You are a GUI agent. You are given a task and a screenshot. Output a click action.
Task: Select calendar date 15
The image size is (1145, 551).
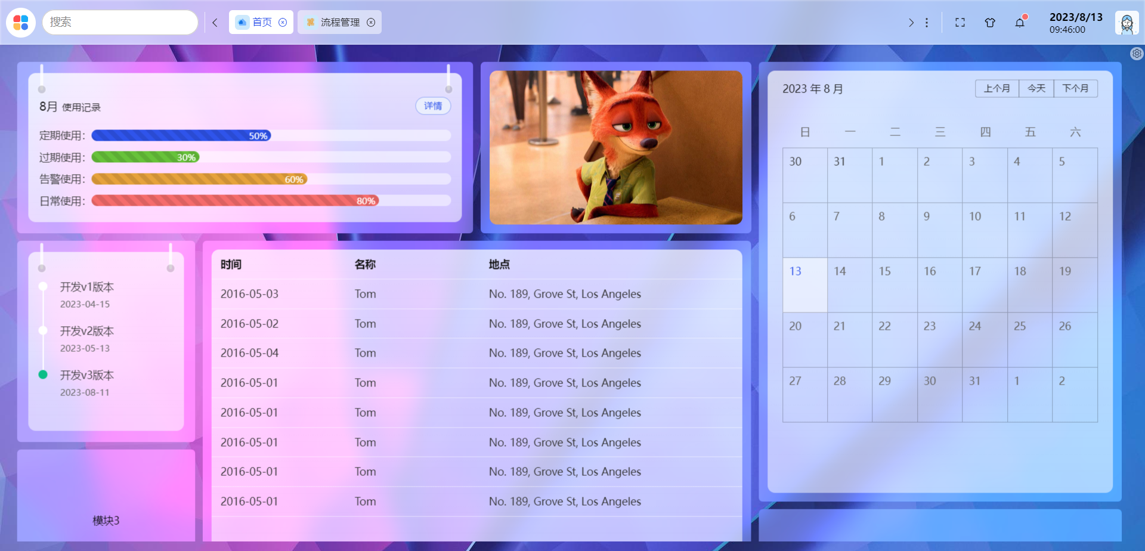click(x=895, y=285)
